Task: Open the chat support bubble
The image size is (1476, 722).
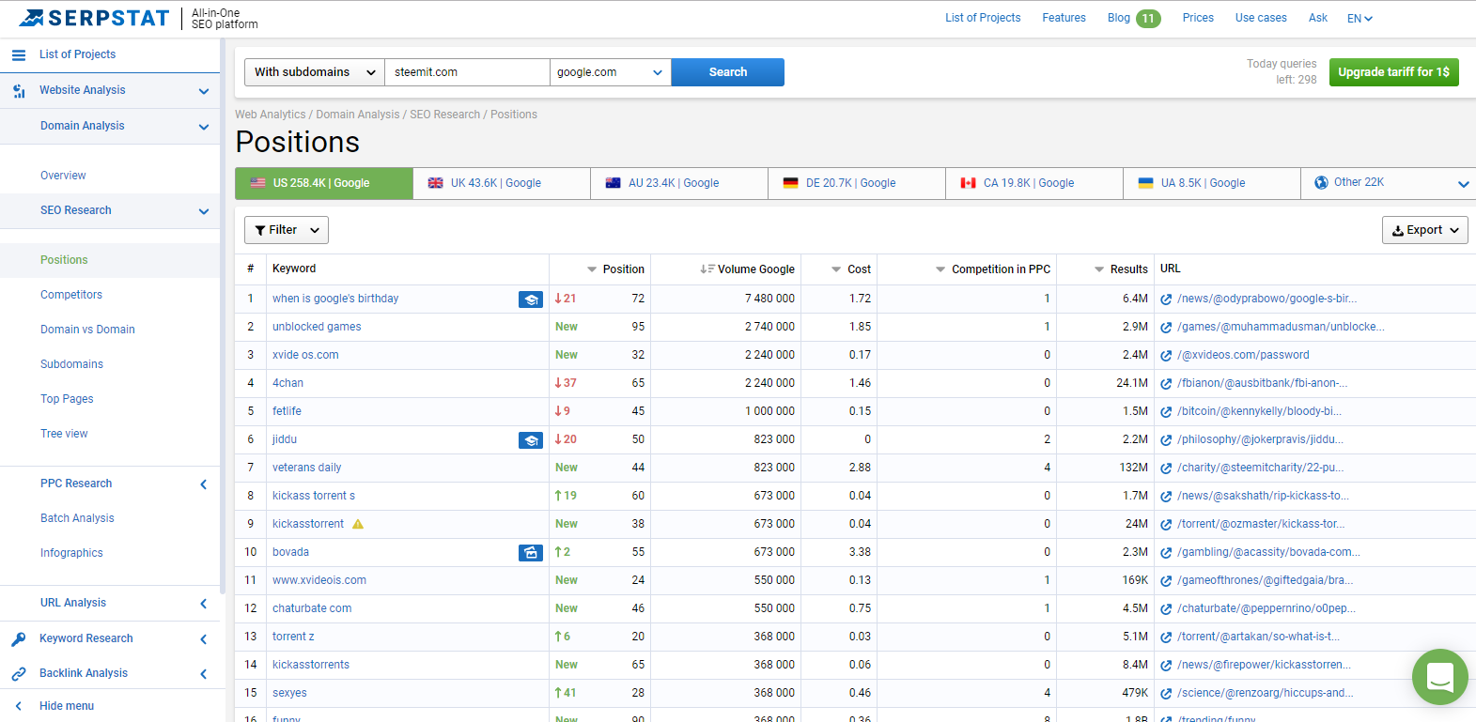Action: coord(1439,677)
